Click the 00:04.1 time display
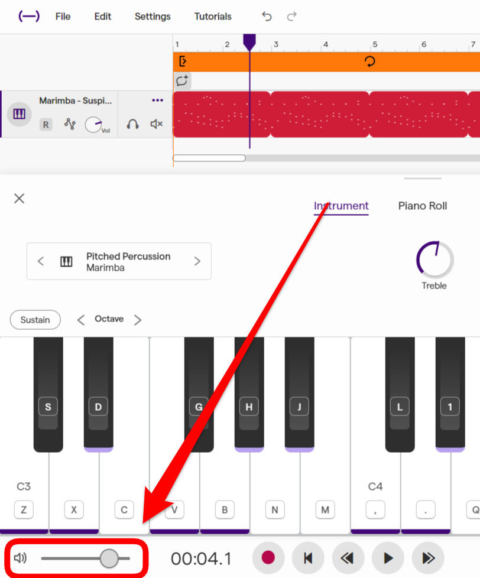 201,558
